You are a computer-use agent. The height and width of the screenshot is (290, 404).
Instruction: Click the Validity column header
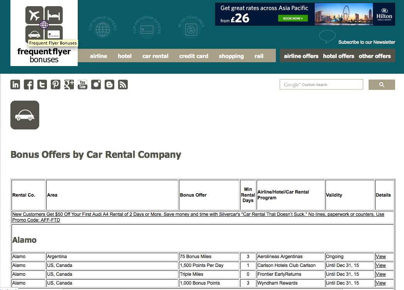point(350,195)
